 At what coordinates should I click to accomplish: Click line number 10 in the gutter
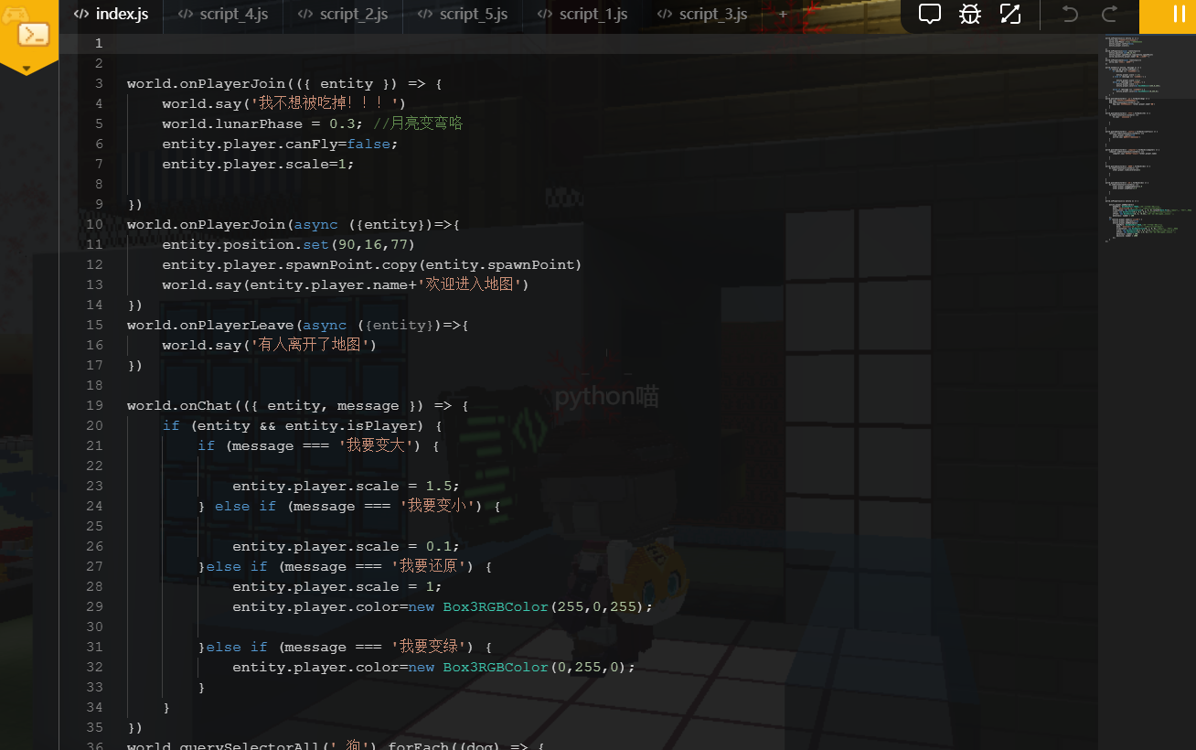[94, 224]
